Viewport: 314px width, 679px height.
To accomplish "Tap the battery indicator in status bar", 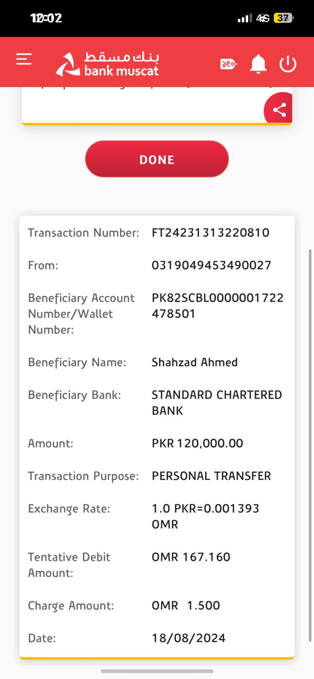I will 283,18.
